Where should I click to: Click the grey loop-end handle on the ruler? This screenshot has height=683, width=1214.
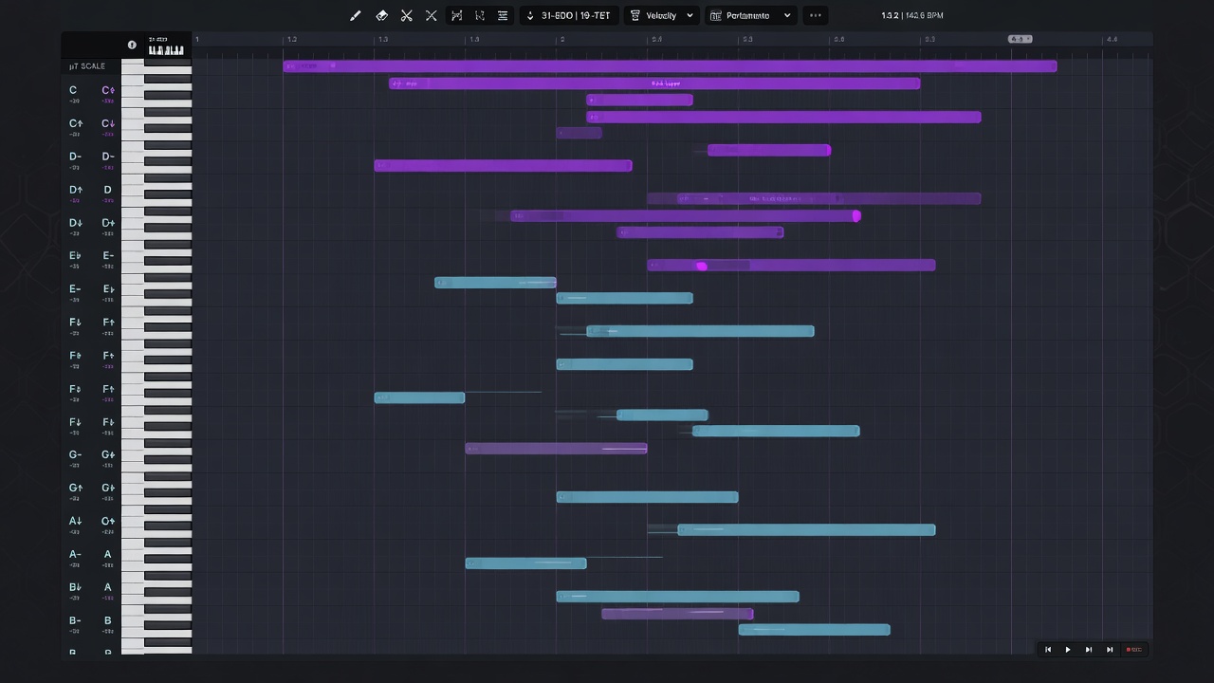1020,39
